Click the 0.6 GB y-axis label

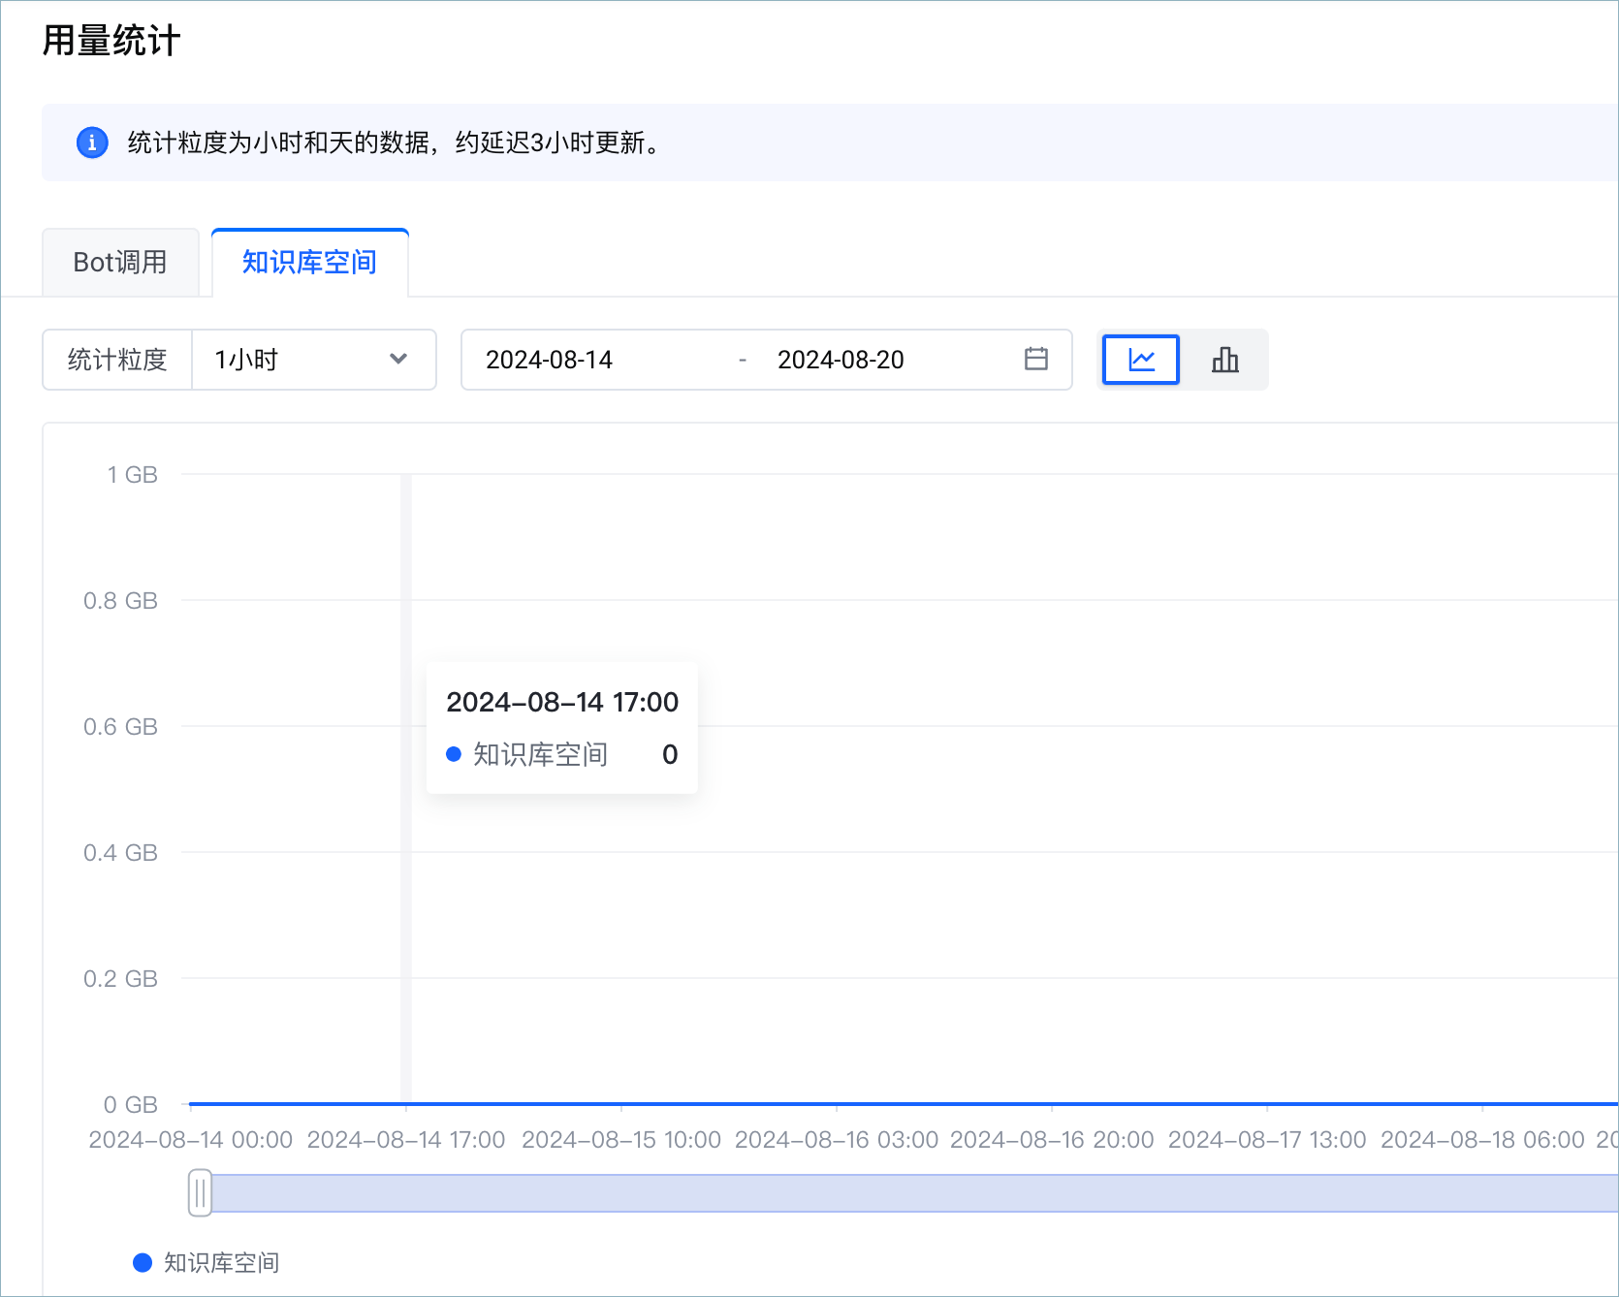click(x=121, y=726)
